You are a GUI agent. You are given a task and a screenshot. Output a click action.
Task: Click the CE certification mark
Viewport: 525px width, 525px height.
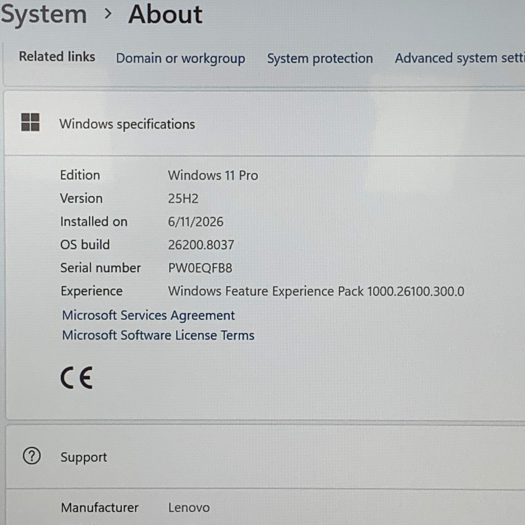pos(77,378)
